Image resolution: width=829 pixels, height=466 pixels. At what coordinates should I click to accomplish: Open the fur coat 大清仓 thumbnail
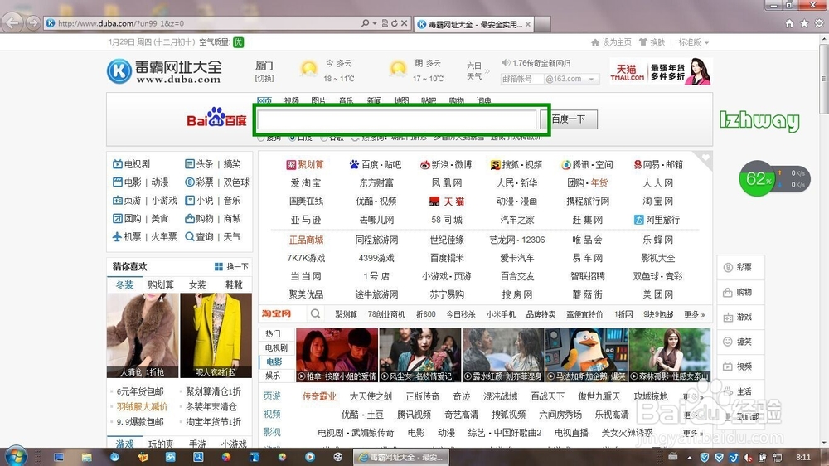click(x=143, y=335)
